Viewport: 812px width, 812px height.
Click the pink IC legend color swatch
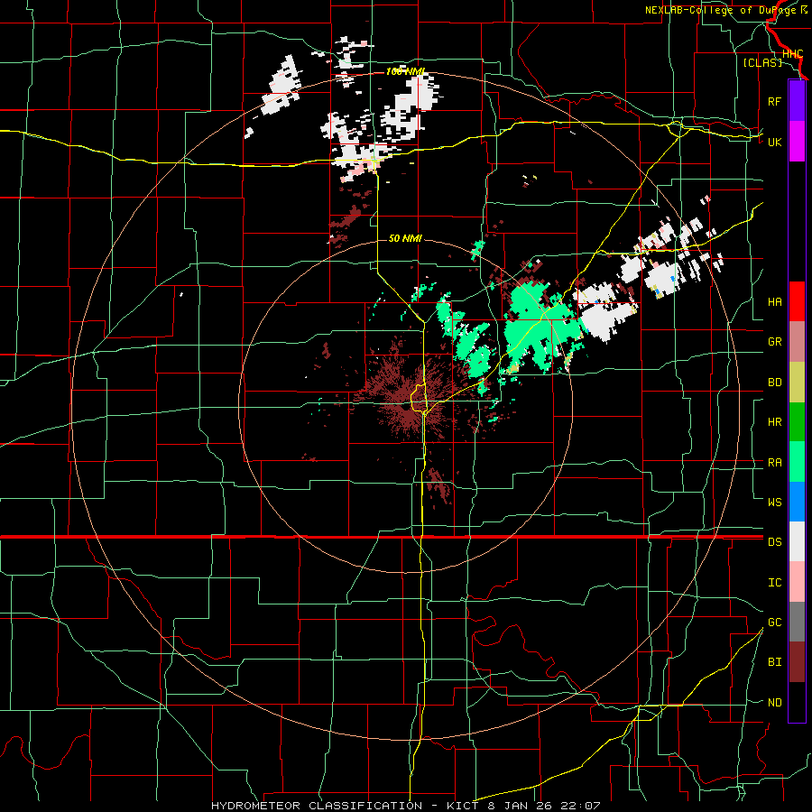click(x=797, y=582)
